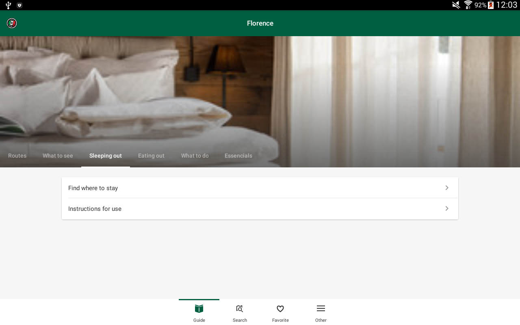Viewport: 520px width, 325px height.
Task: Open Favorite heart icon
Action: 280,309
